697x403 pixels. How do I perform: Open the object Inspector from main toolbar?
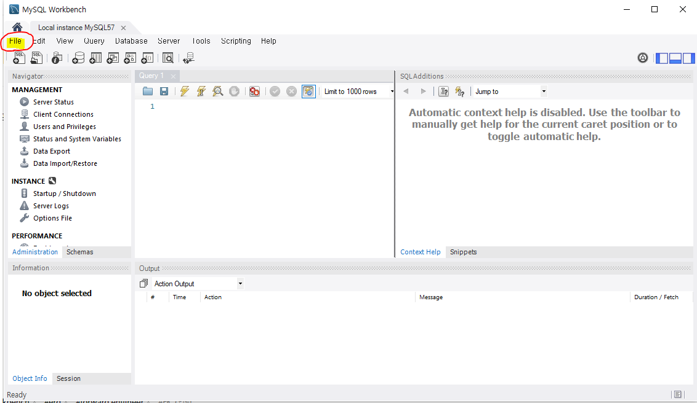[57, 58]
